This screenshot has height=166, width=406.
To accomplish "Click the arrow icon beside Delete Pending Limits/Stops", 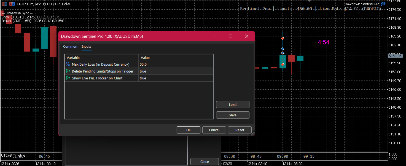I will click(68, 71).
